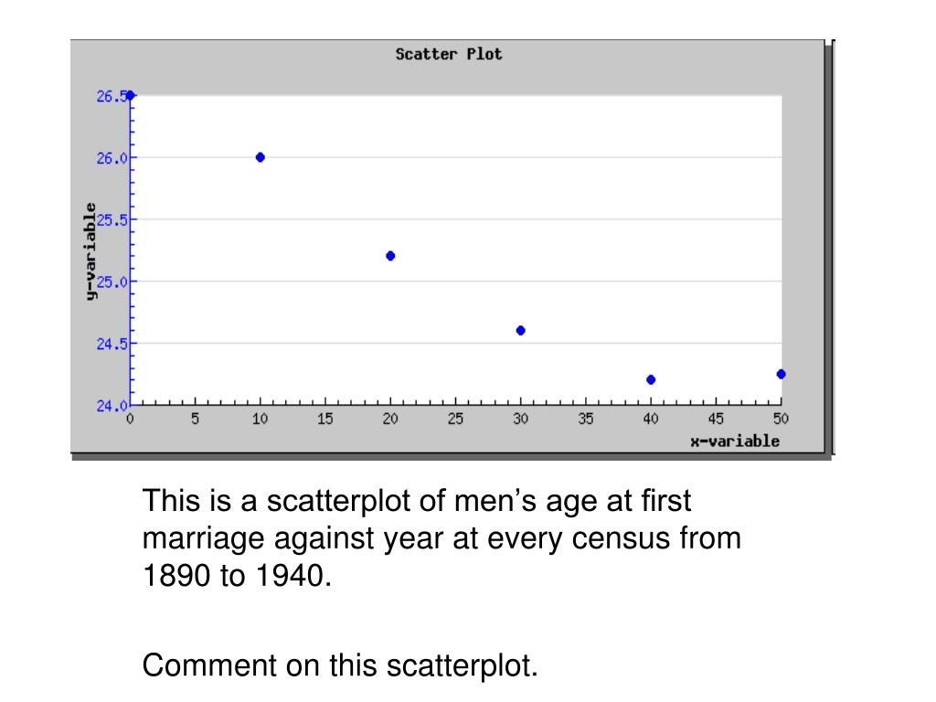Image resolution: width=936 pixels, height=702 pixels.
Task: Click the text 'Comment on this scatterplot.'
Action: click(340, 665)
